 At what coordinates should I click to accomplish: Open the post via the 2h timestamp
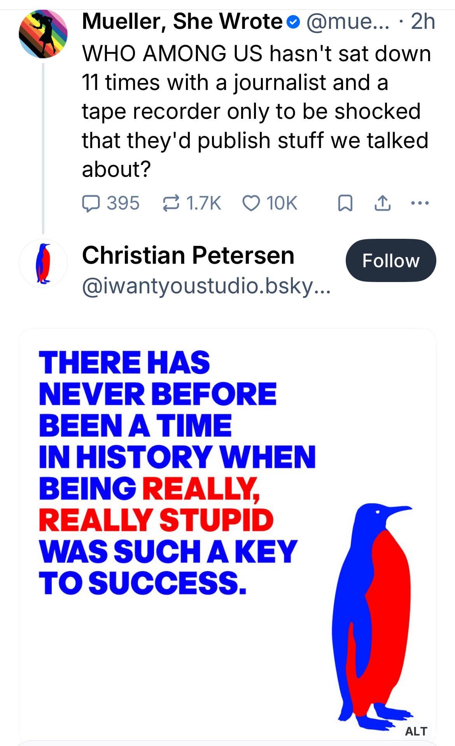[x=423, y=22]
